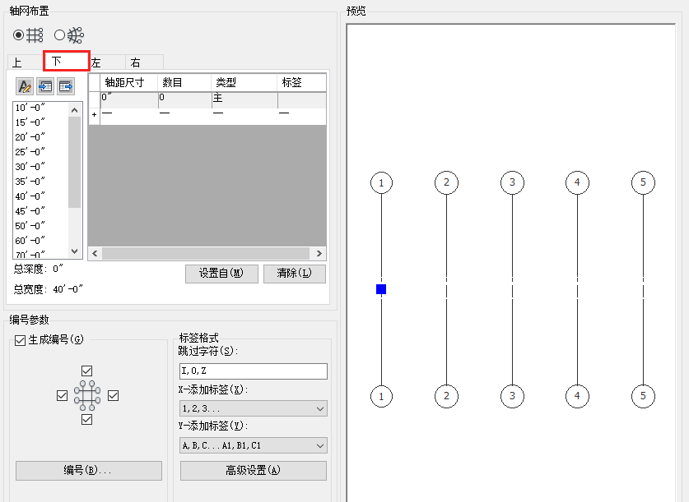Click the export table icon
689x502 pixels.
[x=66, y=86]
